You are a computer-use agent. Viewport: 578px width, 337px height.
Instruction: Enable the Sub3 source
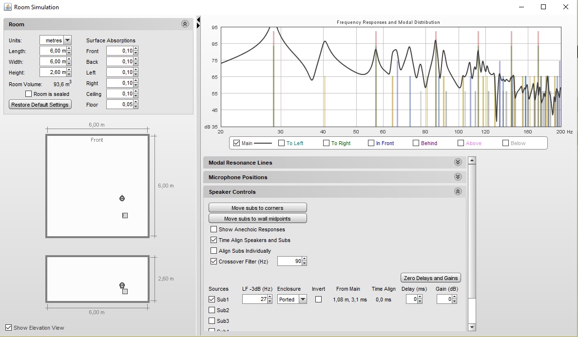212,321
